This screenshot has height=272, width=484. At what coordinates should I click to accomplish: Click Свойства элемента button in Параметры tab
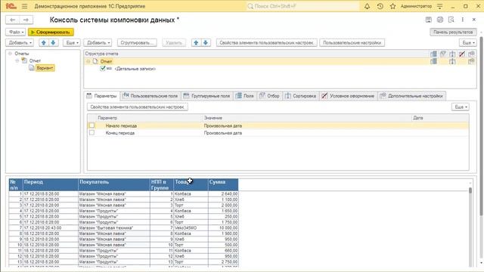pos(138,107)
